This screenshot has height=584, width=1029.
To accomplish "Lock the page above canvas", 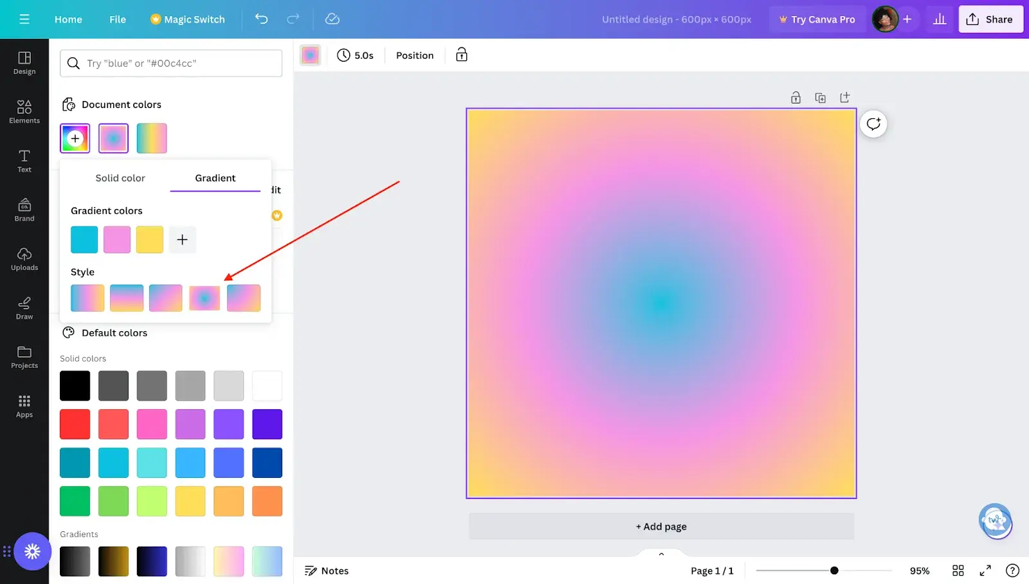I will click(x=796, y=98).
